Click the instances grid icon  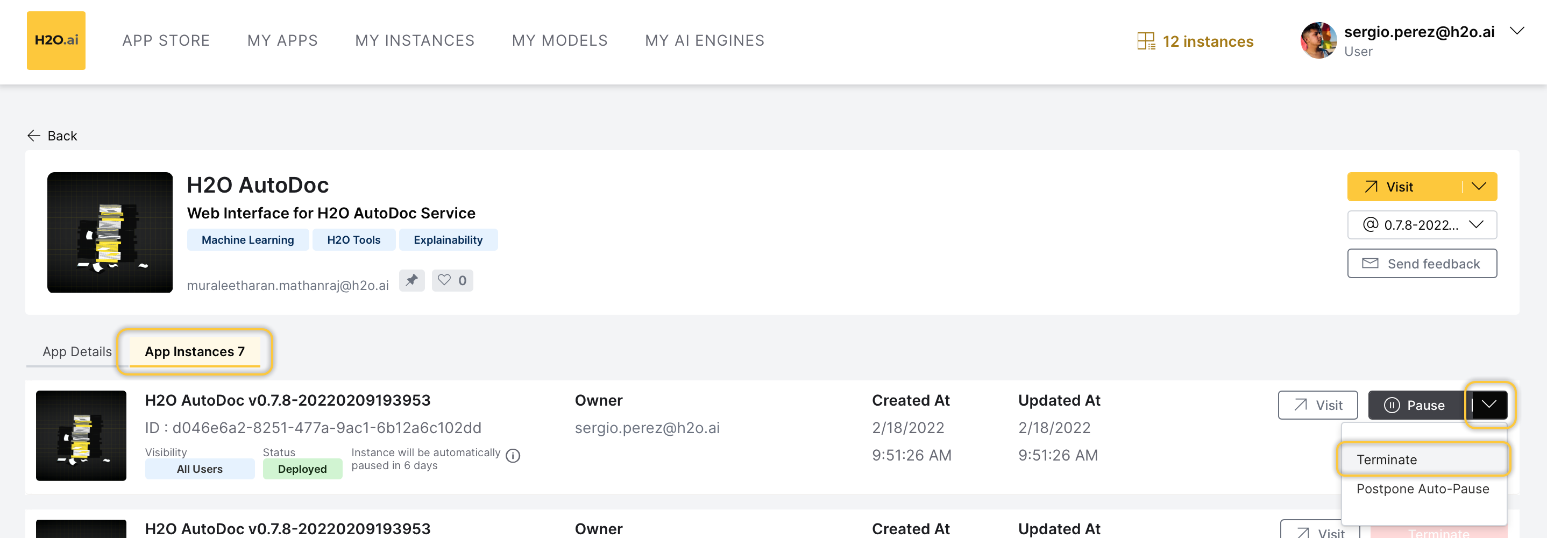(1146, 41)
